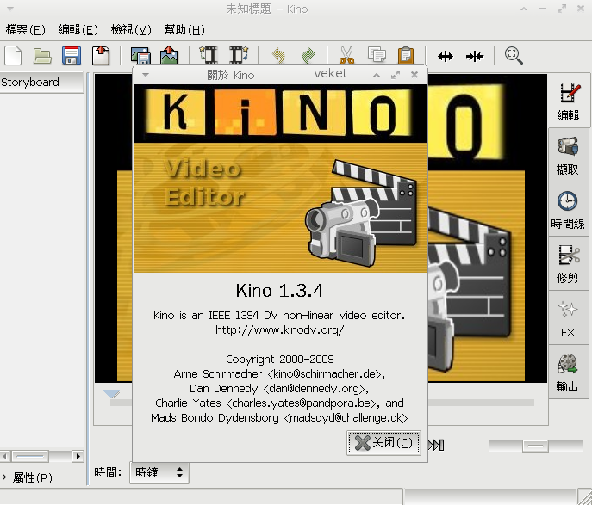Screen dimensions: 592x505
Task: Click the blue scrub position marker
Action: (111, 394)
